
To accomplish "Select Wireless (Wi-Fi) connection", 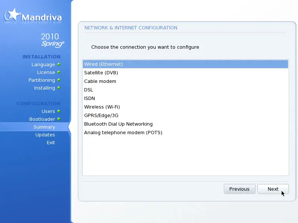I will pos(186,107).
